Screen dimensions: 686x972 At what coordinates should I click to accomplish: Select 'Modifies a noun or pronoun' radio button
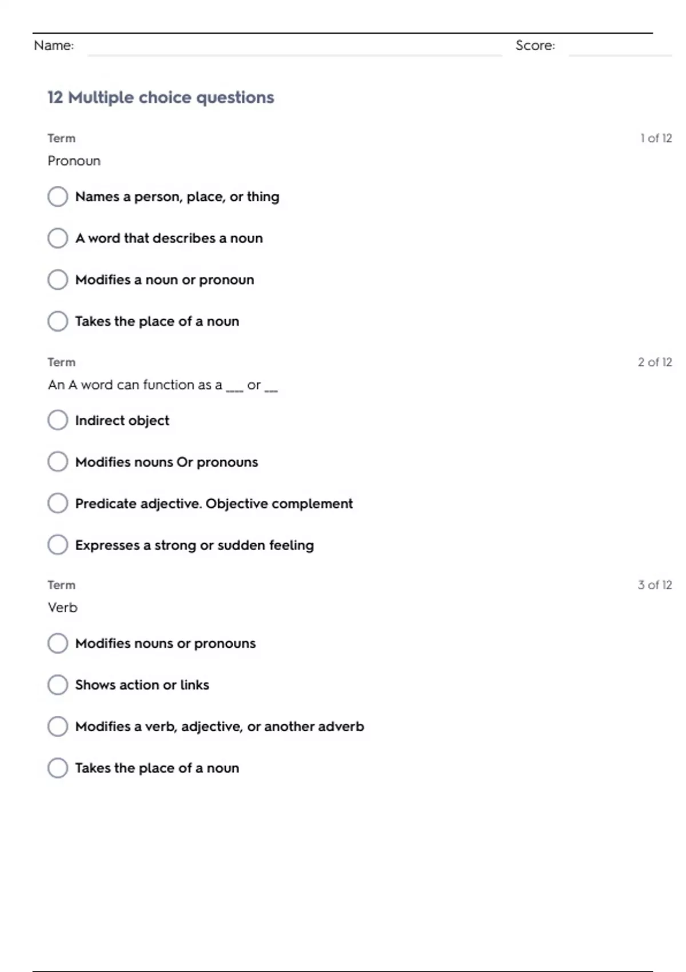tap(58, 280)
